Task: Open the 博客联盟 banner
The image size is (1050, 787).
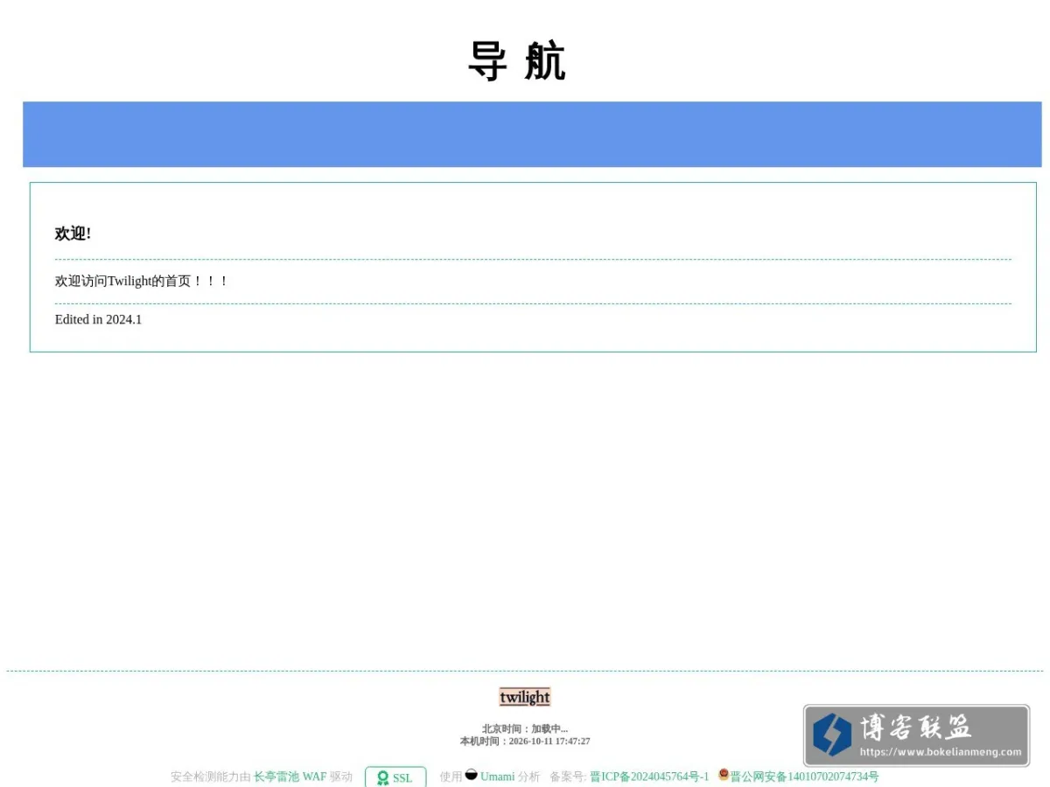Action: (x=916, y=735)
